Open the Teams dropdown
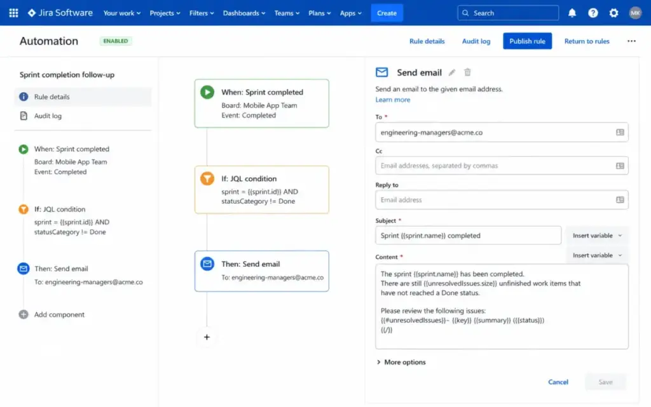Screen dimensions: 651x407 (x=287, y=13)
